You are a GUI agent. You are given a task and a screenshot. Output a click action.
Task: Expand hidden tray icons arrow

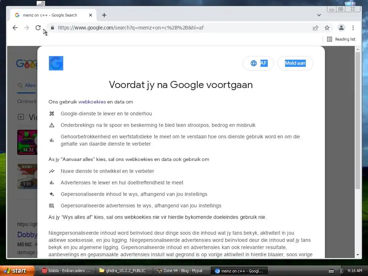[341, 271]
